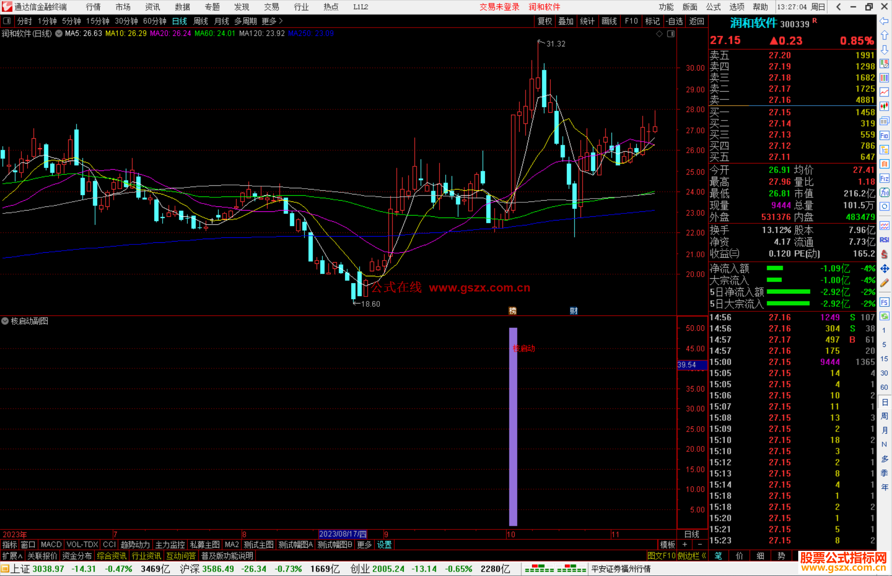
Task: Open the 公式 menu
Action: click(x=713, y=7)
